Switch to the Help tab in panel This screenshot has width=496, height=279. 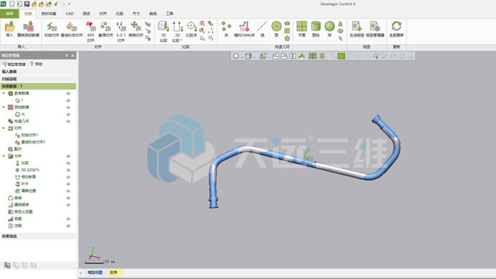(x=37, y=64)
